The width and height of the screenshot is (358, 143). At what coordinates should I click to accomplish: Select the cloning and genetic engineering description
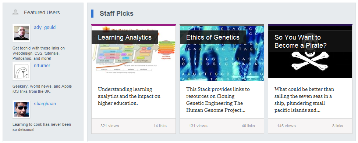tap(218, 99)
